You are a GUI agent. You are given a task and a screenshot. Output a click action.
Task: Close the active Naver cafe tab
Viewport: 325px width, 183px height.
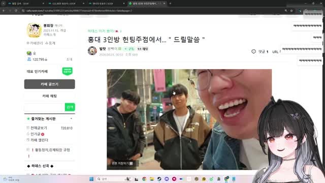pos(164,4)
